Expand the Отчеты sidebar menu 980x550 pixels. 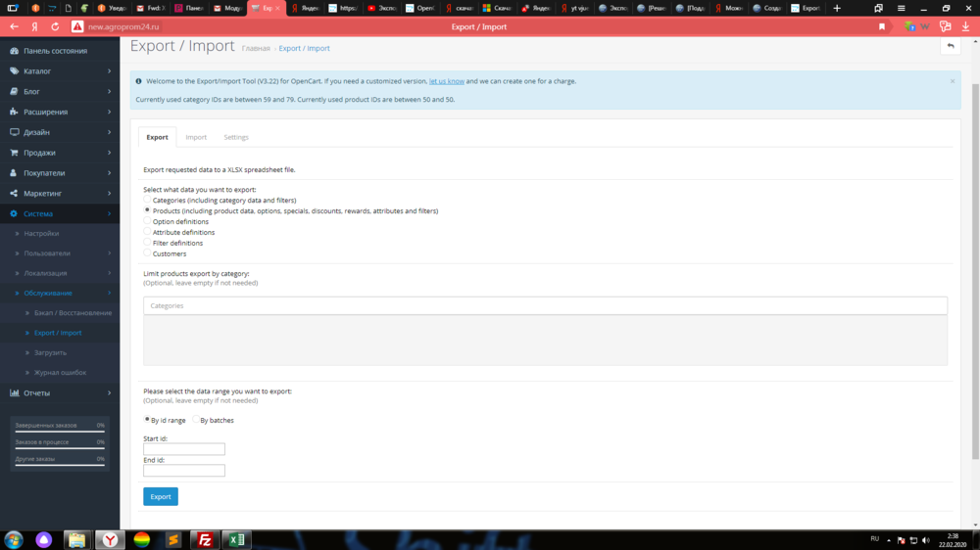point(59,393)
